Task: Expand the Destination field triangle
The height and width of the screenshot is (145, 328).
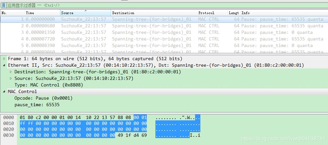Action: coord(11,72)
